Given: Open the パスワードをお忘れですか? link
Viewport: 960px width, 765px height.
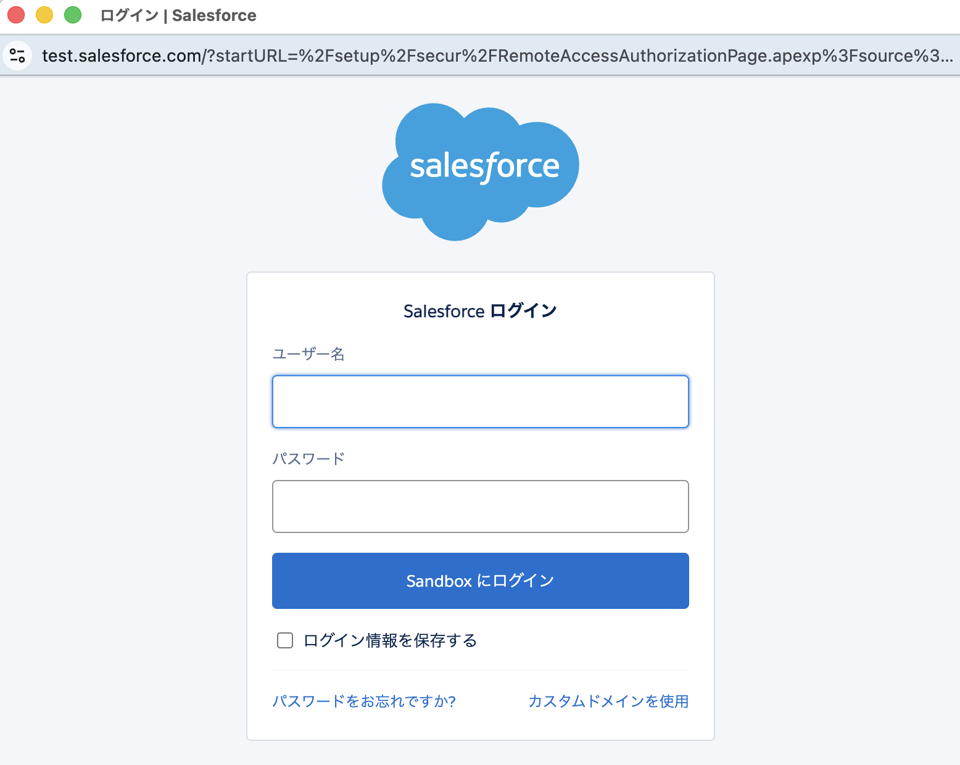Looking at the screenshot, I should pyautogui.click(x=364, y=701).
